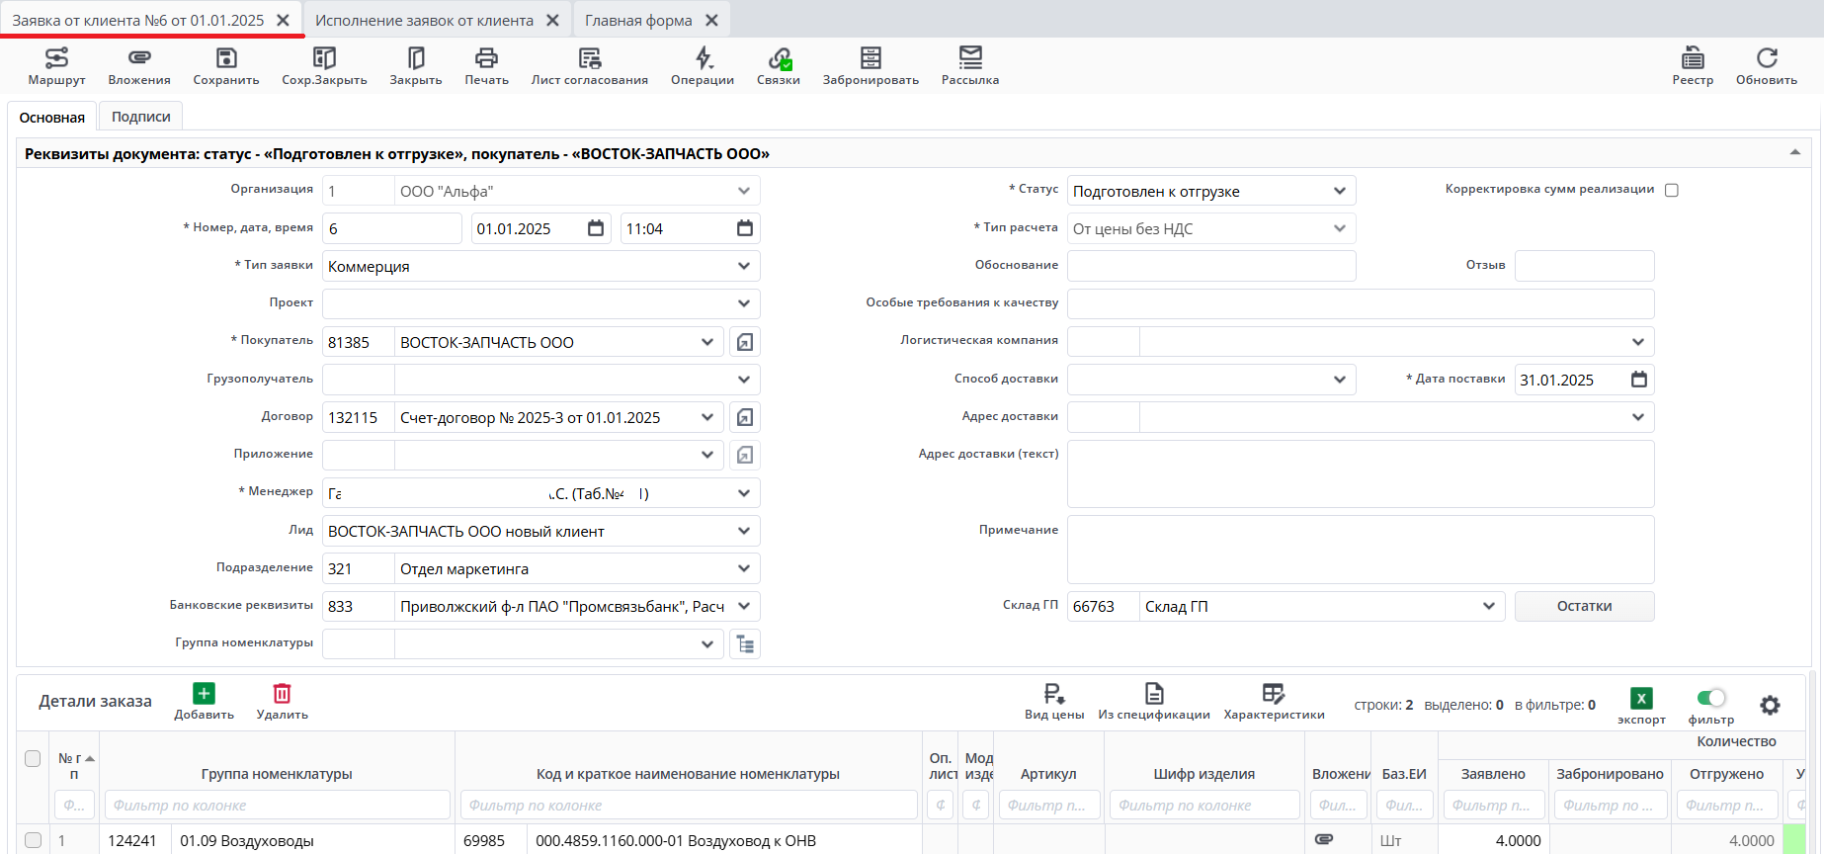Image resolution: width=1824 pixels, height=854 pixels.
Task: Toggle the фильтр switch off
Action: [1711, 699]
